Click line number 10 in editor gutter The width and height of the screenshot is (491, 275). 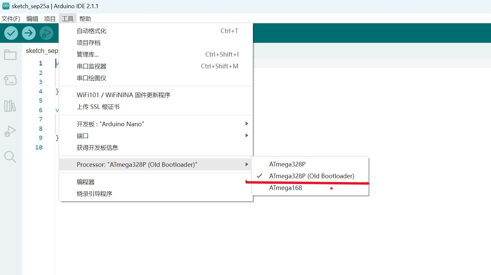click(39, 147)
